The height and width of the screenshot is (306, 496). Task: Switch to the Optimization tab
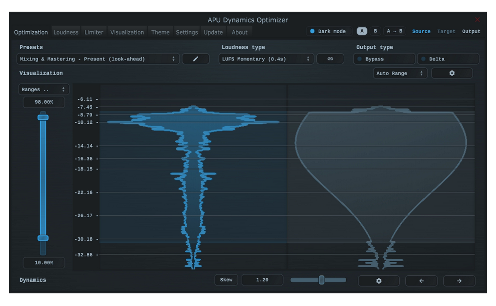(31, 32)
